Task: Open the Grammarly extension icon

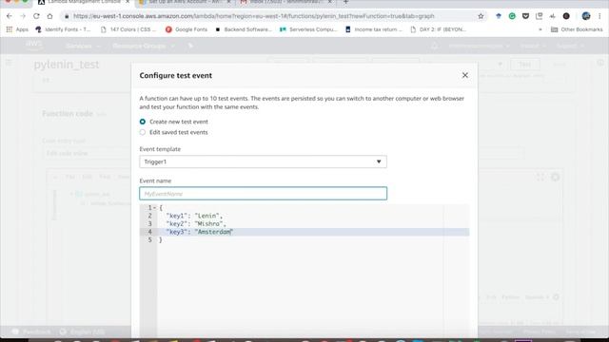Action: click(x=512, y=16)
